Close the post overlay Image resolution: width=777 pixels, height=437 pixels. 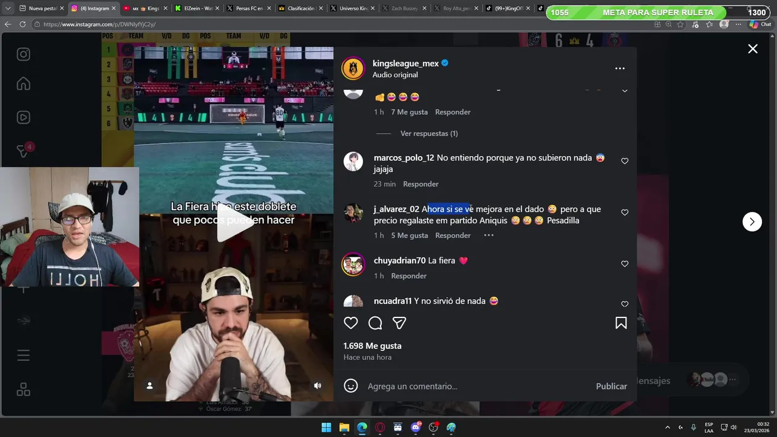753,49
